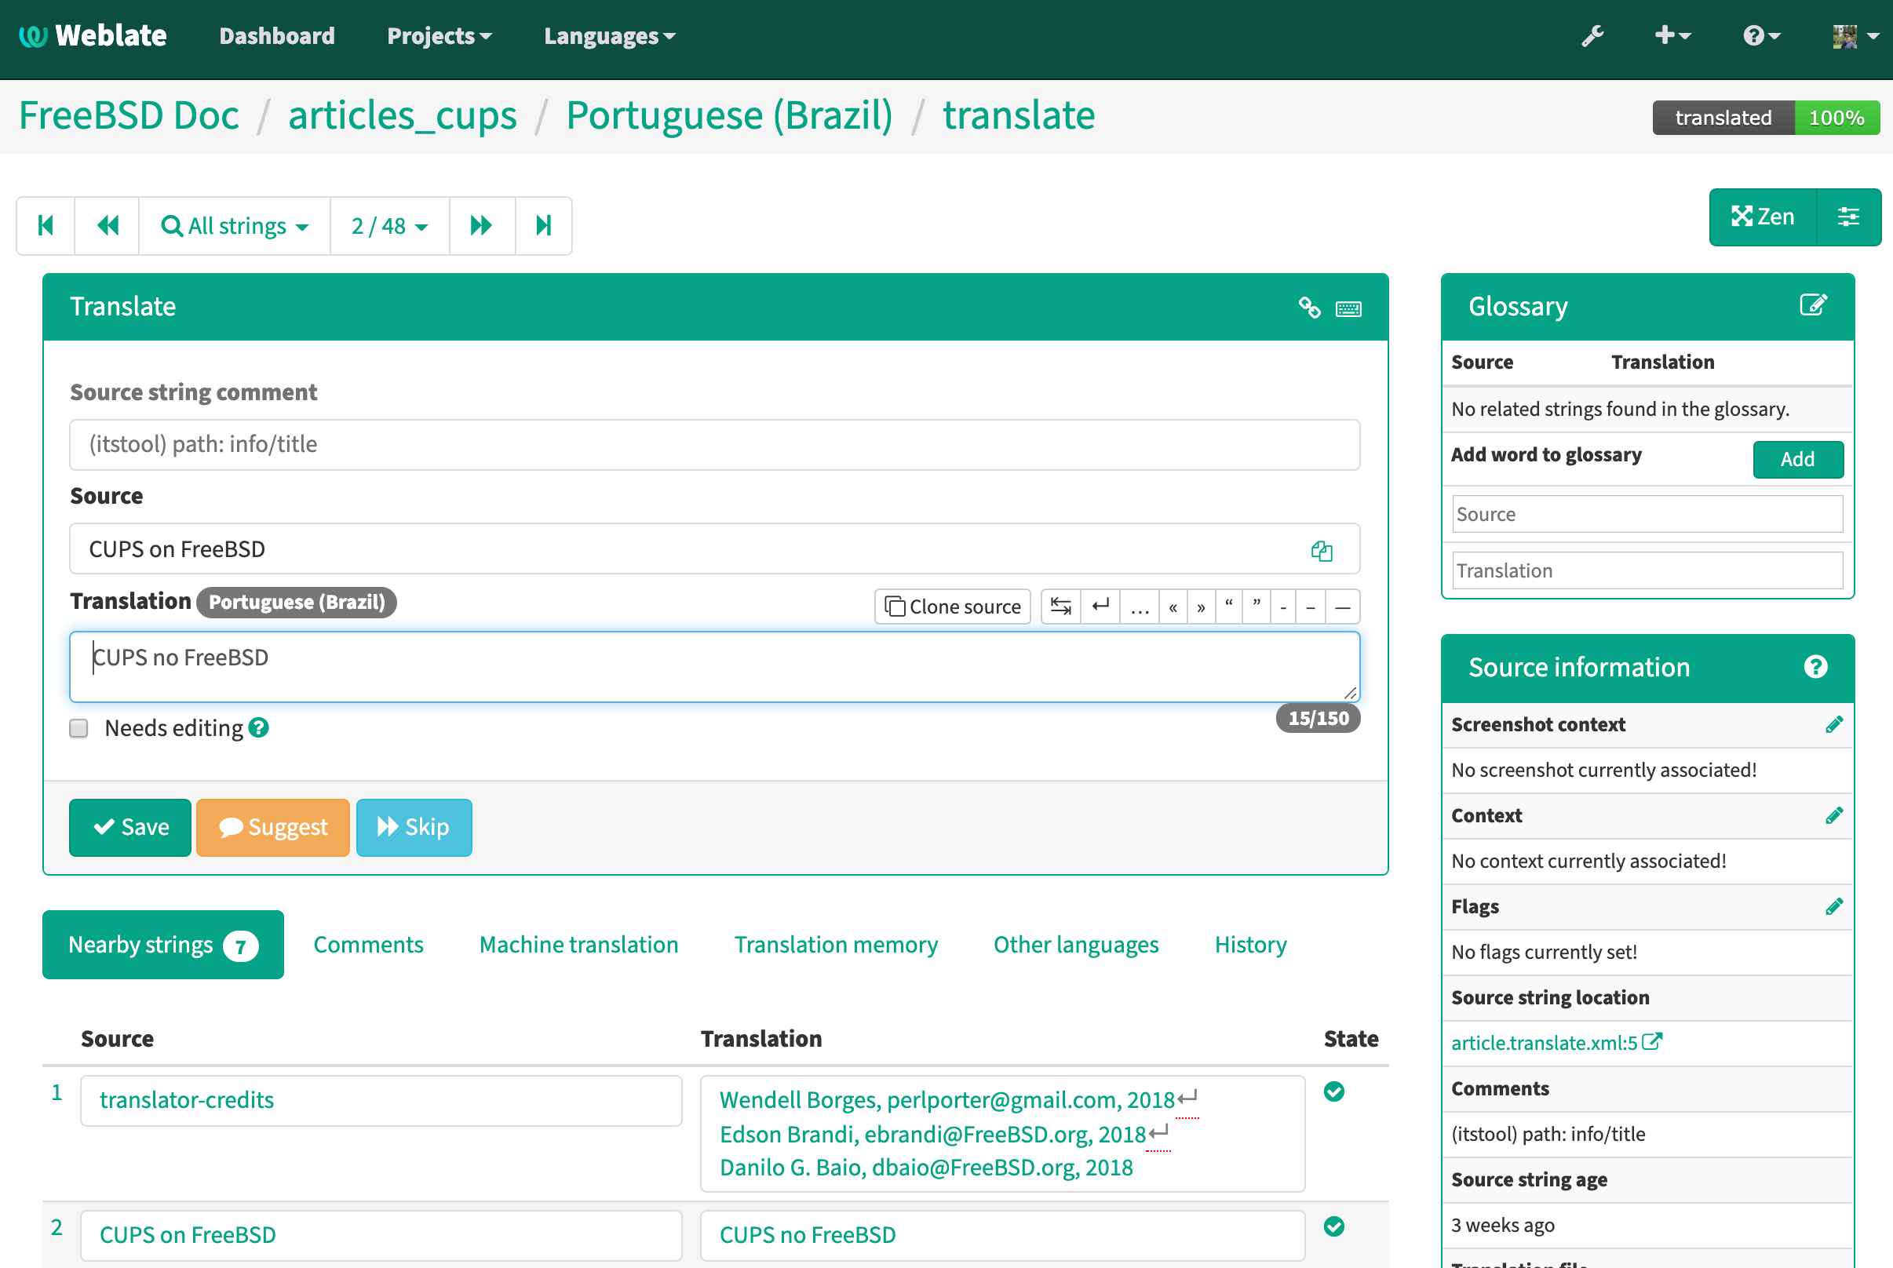Select Nearby strings tab
Viewport: 1893px width, 1268px height.
163,945
